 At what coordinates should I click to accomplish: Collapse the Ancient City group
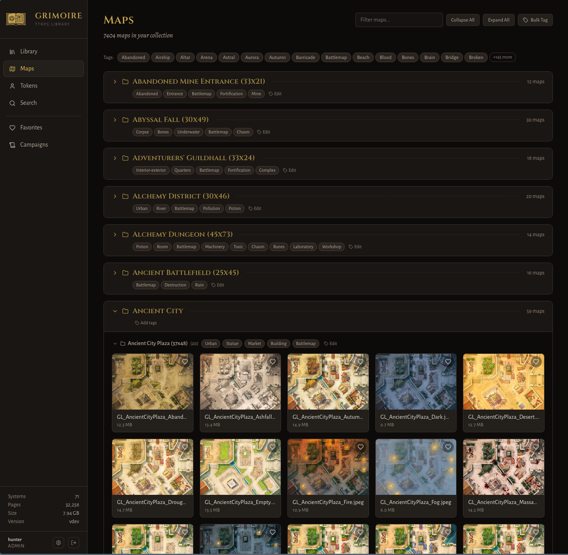tap(115, 311)
